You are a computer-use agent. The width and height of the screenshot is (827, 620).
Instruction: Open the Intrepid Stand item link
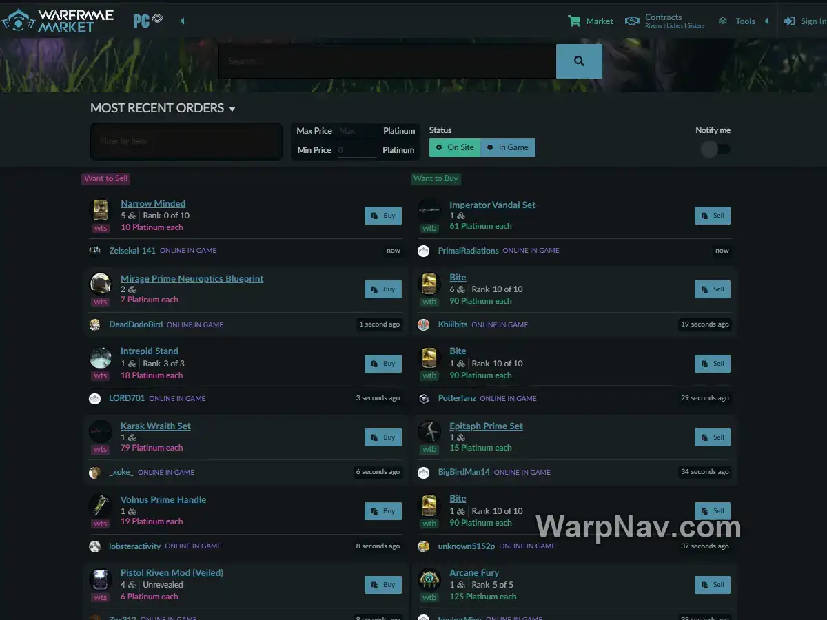(x=150, y=351)
